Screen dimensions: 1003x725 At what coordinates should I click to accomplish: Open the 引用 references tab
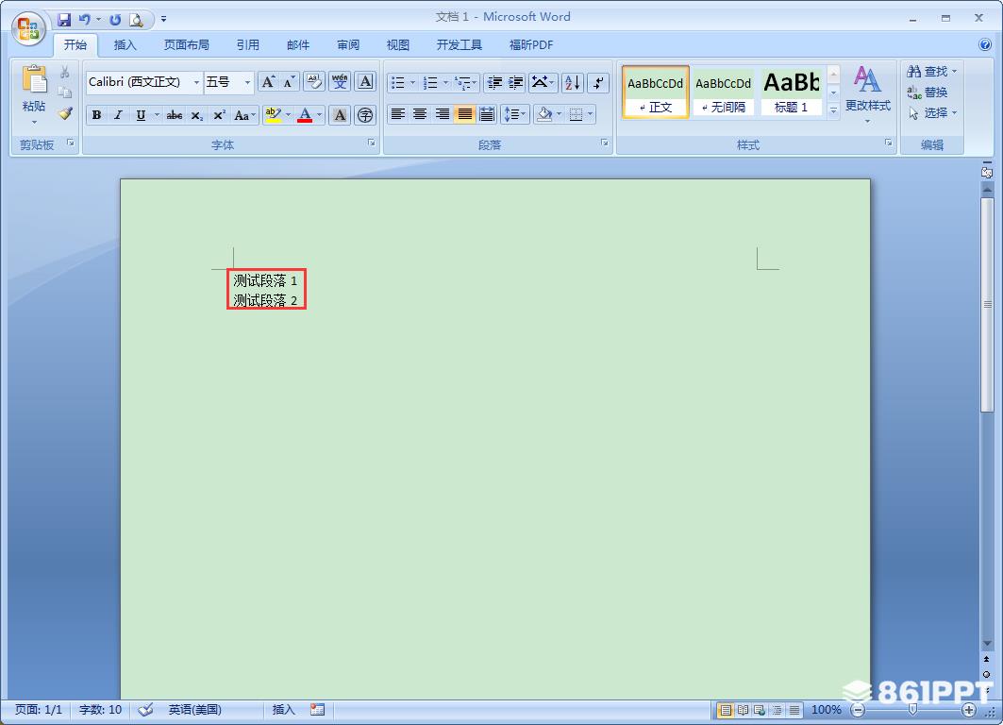247,44
